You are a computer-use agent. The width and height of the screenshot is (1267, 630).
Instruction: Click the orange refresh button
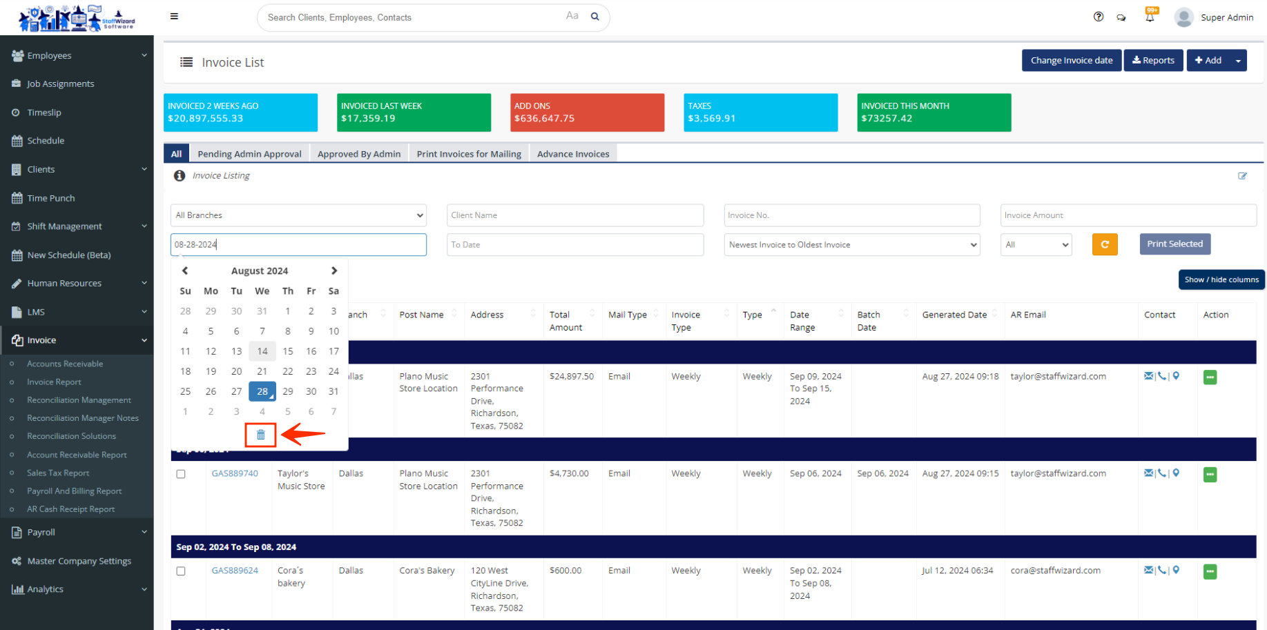[1105, 244]
